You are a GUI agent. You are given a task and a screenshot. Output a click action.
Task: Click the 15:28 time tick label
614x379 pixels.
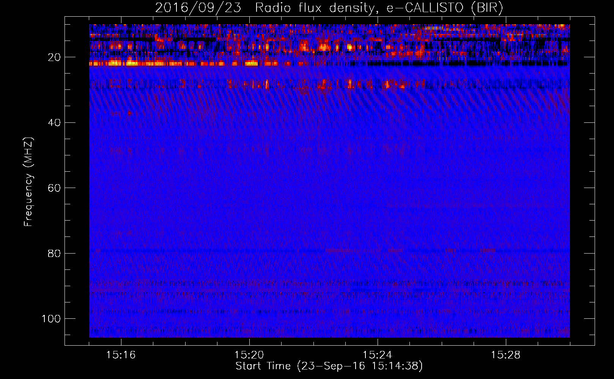tap(506, 355)
